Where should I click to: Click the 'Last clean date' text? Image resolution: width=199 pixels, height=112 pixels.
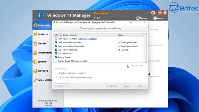click(x=137, y=65)
